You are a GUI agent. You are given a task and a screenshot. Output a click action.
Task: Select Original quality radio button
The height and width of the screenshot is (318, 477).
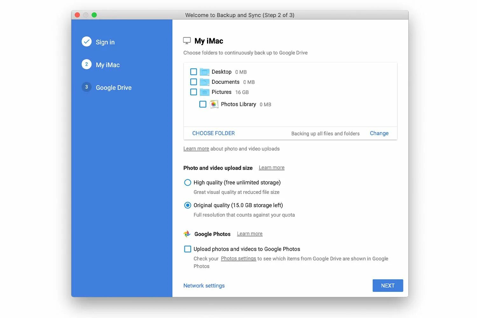click(x=188, y=205)
